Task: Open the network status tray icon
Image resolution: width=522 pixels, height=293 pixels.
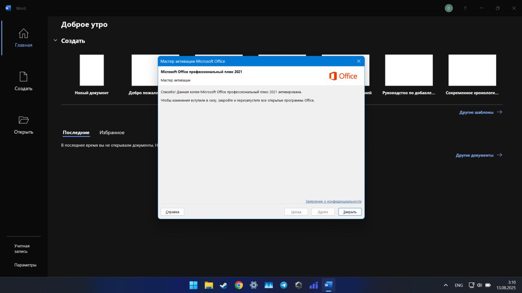Action: click(x=471, y=285)
